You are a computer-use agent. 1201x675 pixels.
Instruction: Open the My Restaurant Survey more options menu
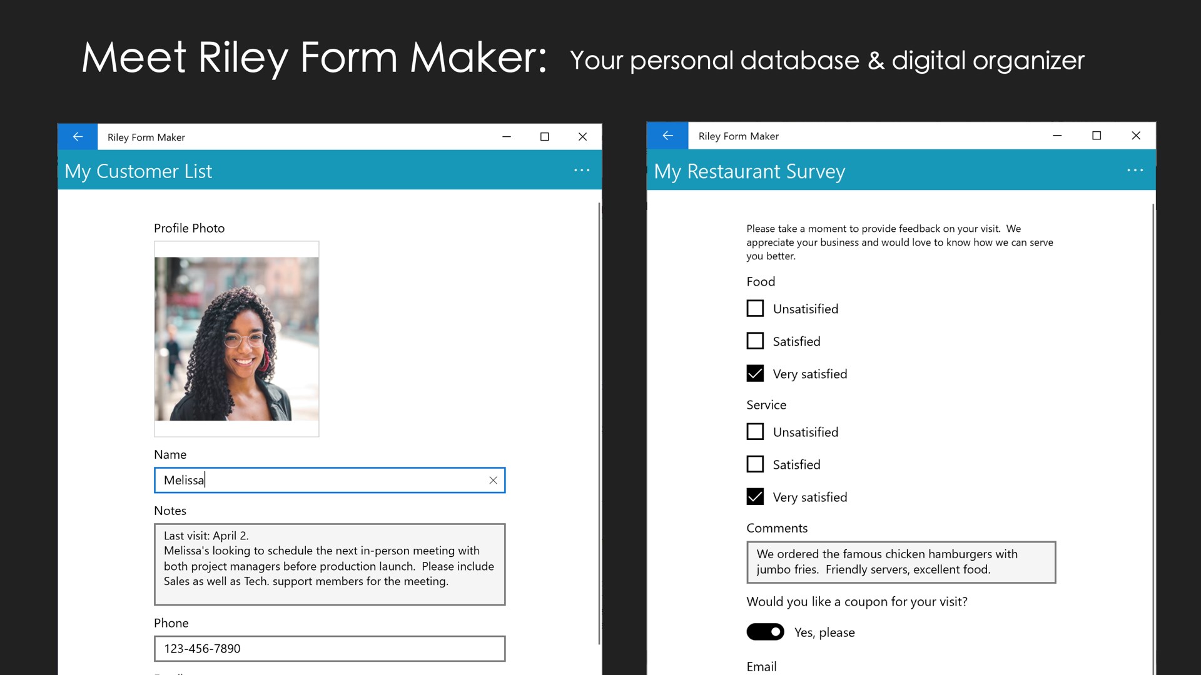tap(1135, 171)
